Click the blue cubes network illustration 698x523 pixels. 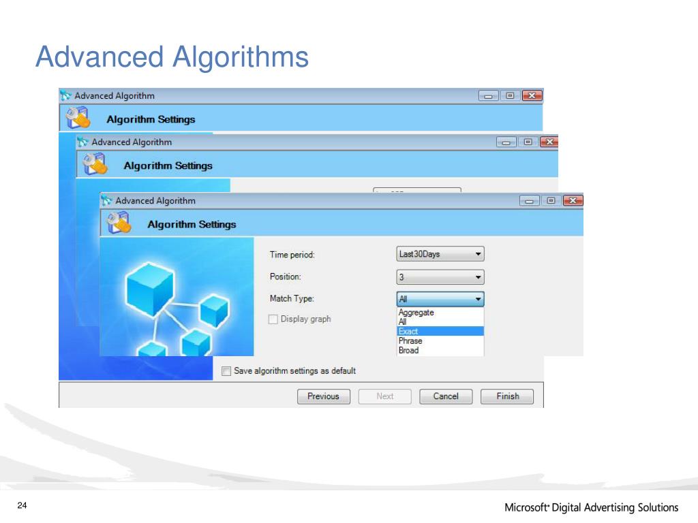click(177, 297)
